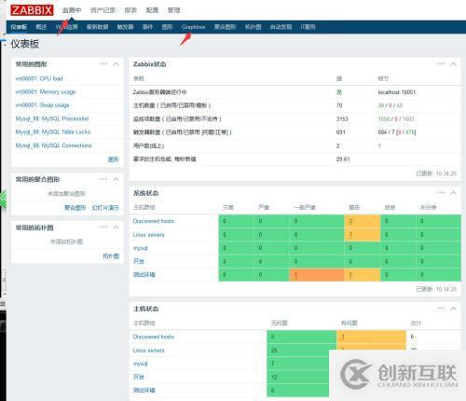Image resolution: width=466 pixels, height=401 pixels.
Task: Collapse the 系统状态 widget
Action: pyautogui.click(x=454, y=193)
